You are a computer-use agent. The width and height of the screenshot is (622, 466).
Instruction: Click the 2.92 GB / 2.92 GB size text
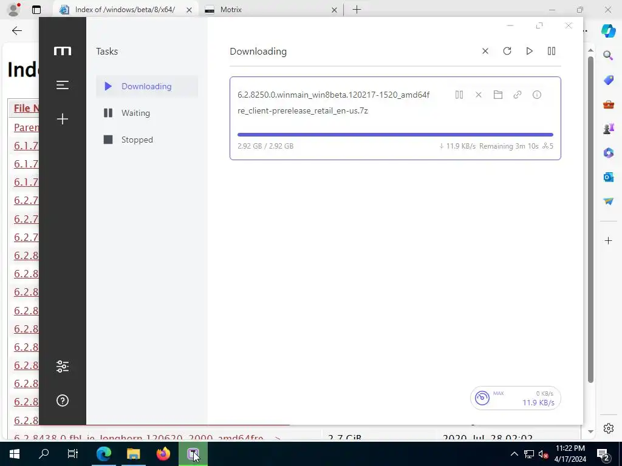[265, 146]
